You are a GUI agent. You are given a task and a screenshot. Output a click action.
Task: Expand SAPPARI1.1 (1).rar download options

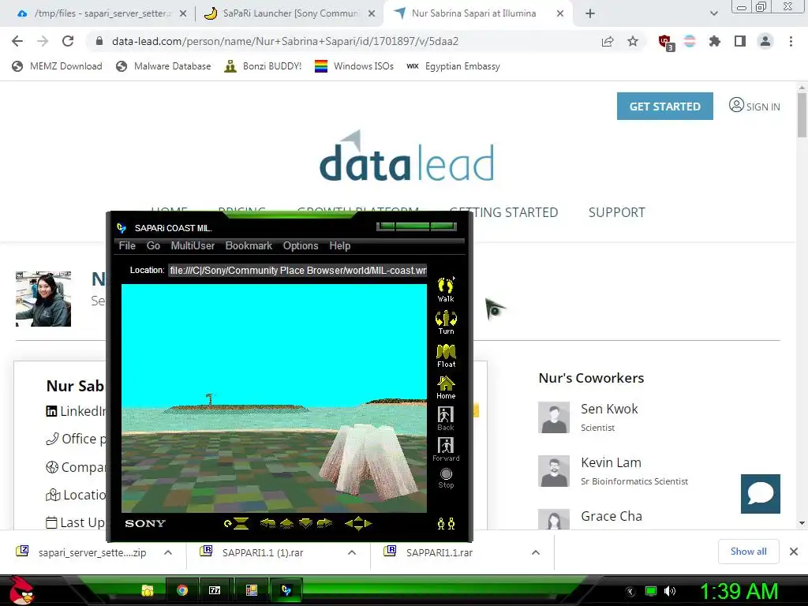(352, 552)
